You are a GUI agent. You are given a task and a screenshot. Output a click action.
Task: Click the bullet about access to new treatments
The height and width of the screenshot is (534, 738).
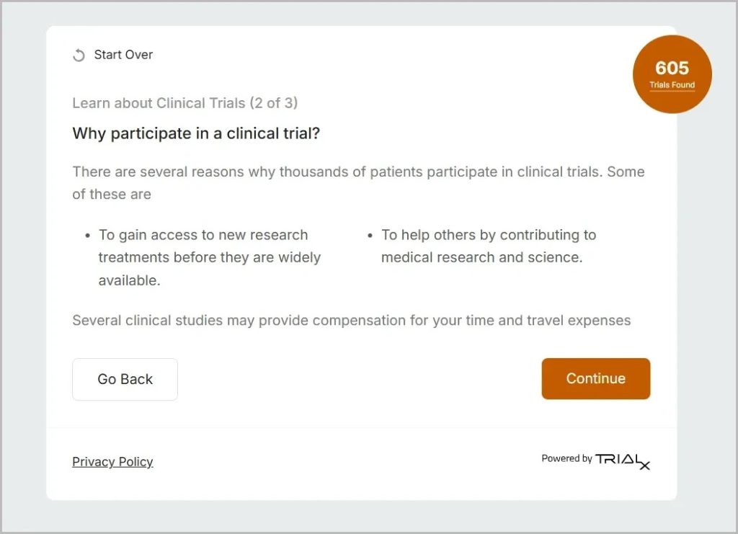(210, 257)
